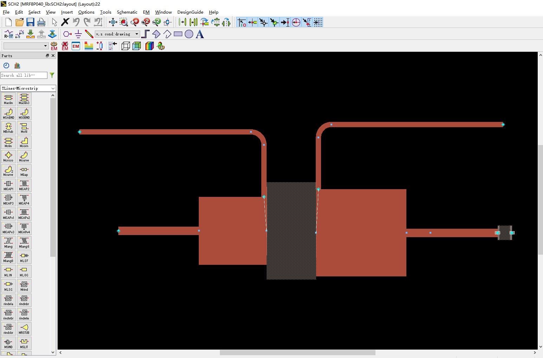Open the File menu
Viewport: 543px width, 358px height.
[6, 12]
